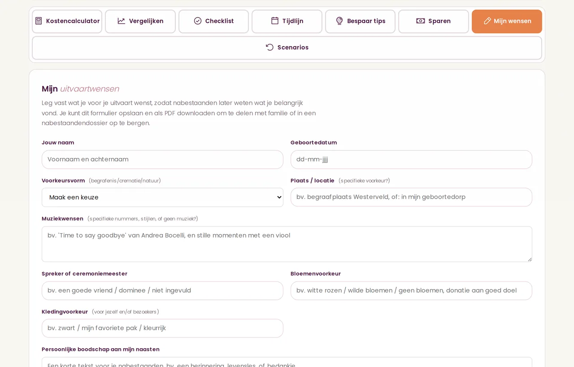The width and height of the screenshot is (574, 367).
Task: Click the 'Geboortedatum' field label
Action: (x=313, y=143)
